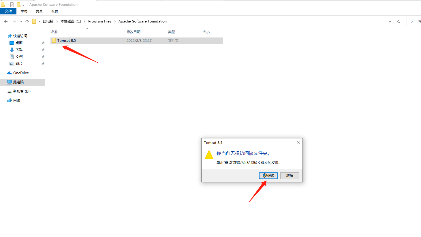Click the pin icon next to 文档
Viewport: 421px width, 237px height.
(43, 57)
